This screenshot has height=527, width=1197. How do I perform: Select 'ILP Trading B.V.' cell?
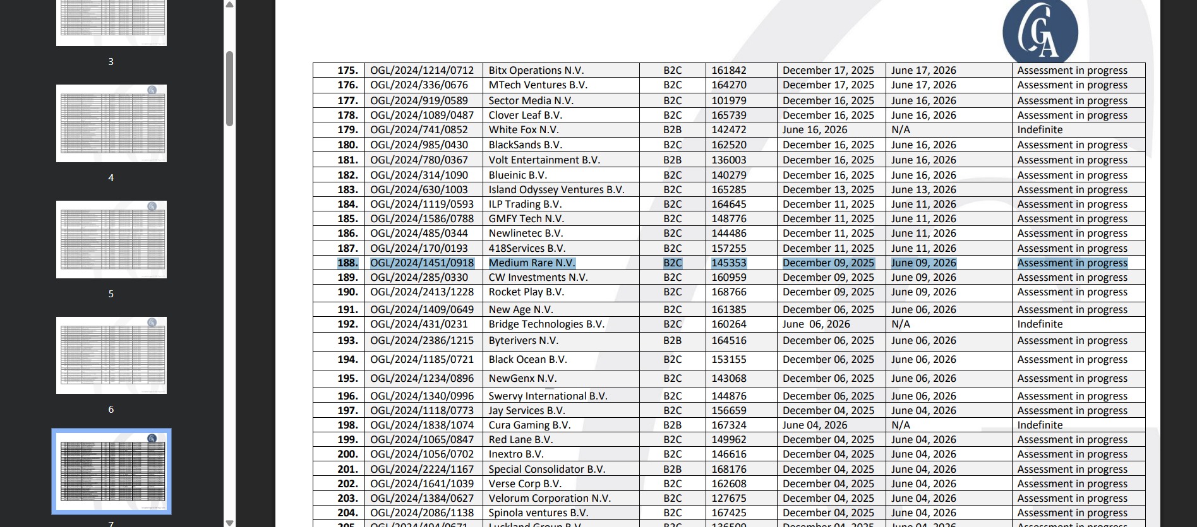pyautogui.click(x=561, y=204)
